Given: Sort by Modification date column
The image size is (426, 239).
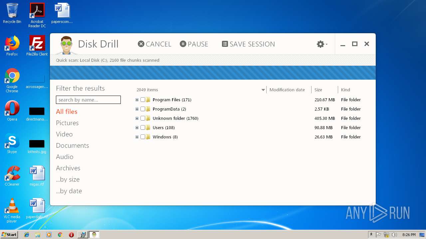Looking at the screenshot, I should [x=287, y=90].
